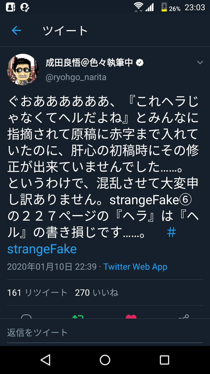View the 161 リツイート list
210x374 pixels.
pyautogui.click(x=37, y=292)
